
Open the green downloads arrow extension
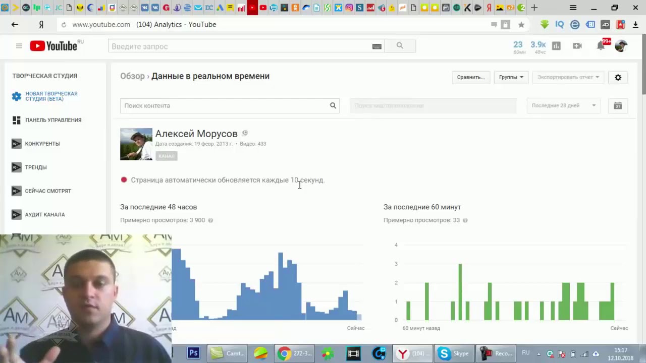[x=544, y=24]
